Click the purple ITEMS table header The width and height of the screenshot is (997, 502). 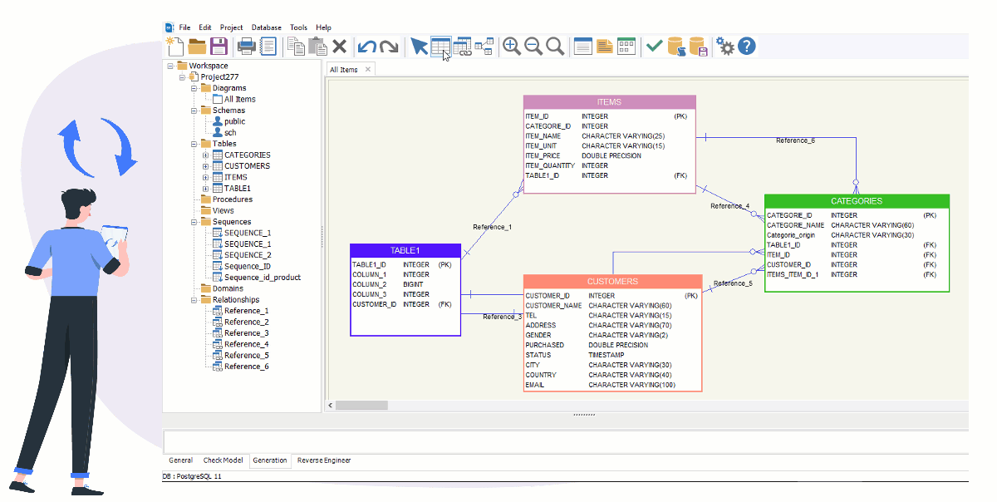[x=609, y=102]
